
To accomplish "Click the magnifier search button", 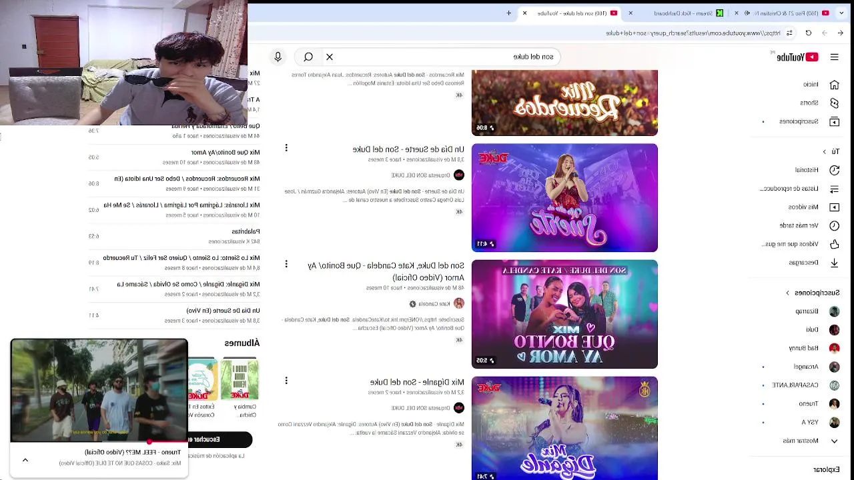I will click(308, 57).
